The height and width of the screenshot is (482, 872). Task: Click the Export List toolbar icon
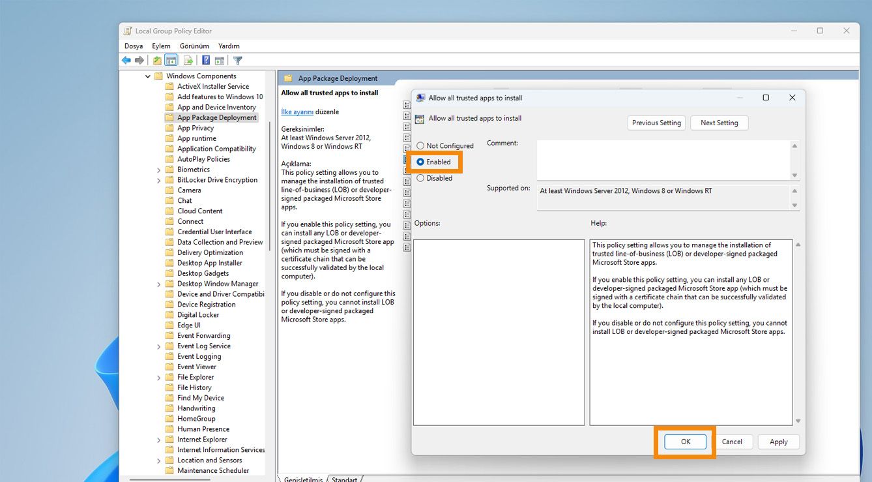tap(188, 61)
